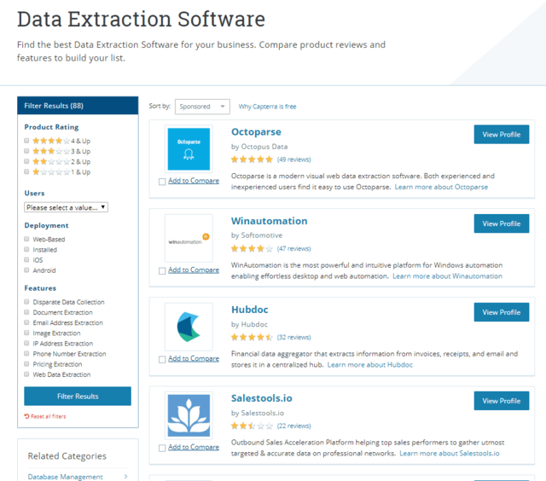546x481 pixels.
Task: Tick the 1 & Up rating checkbox
Action: click(x=26, y=171)
